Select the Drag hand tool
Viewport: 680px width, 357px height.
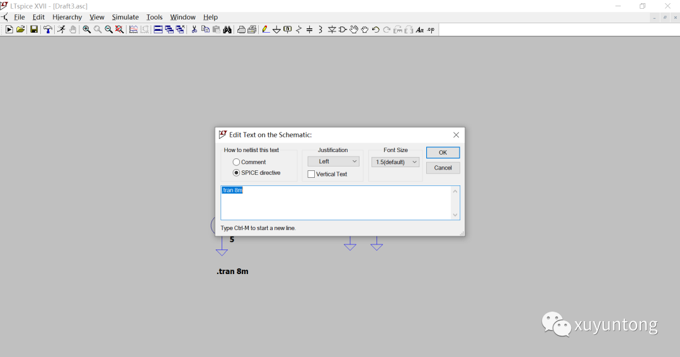(x=365, y=30)
